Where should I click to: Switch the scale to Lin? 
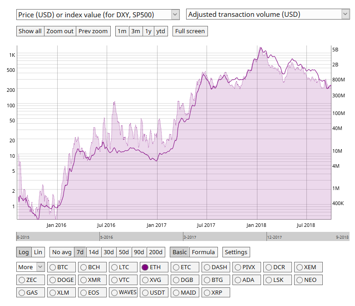pos(38,252)
